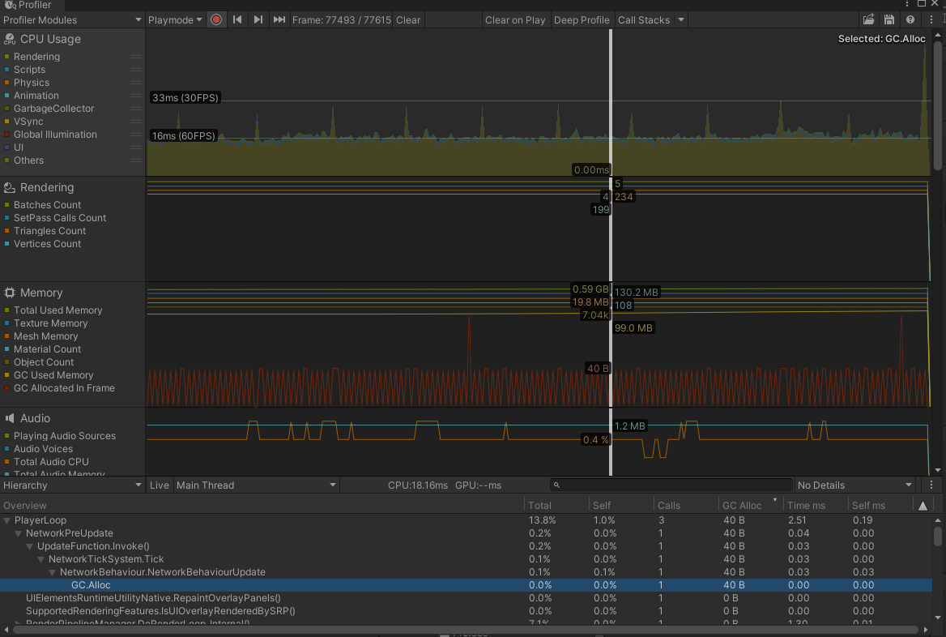
Task: Collapse the NetworkPreUpdate row
Action: coord(19,533)
